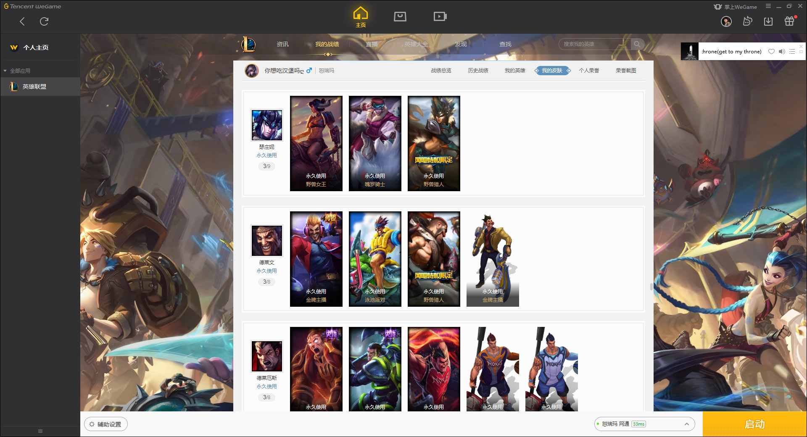Click the 启动 launch button

click(754, 424)
